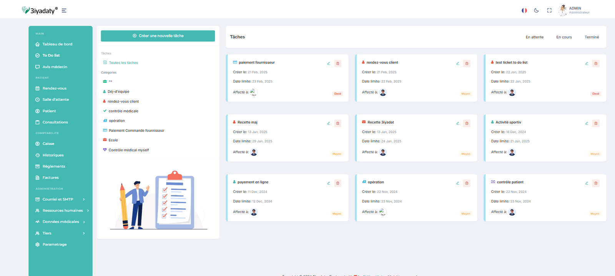Toggle fullscreen mode icon
This screenshot has height=276, width=615.
(549, 10)
